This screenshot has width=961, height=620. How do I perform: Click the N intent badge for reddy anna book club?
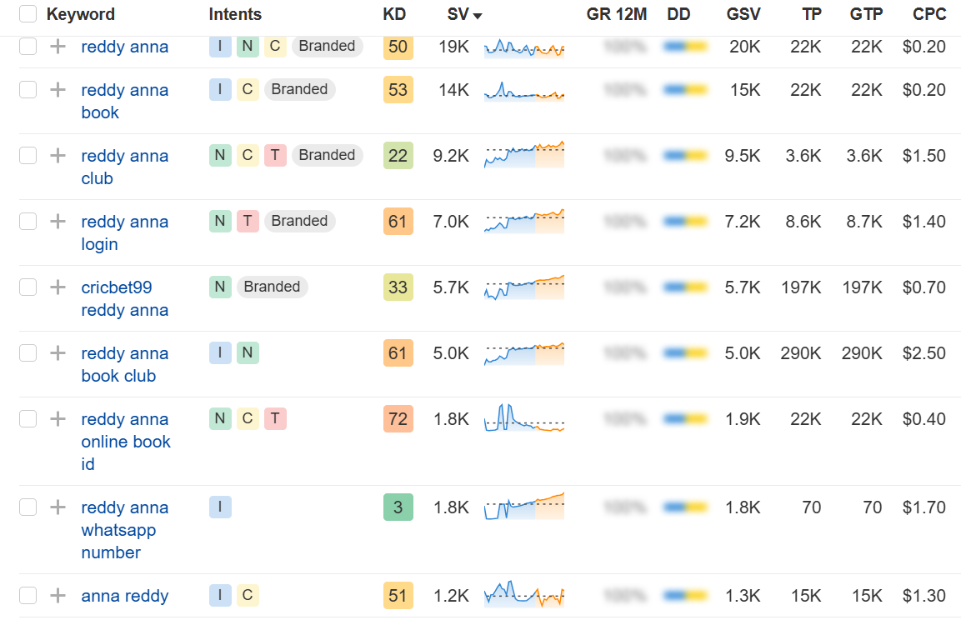pyautogui.click(x=248, y=352)
